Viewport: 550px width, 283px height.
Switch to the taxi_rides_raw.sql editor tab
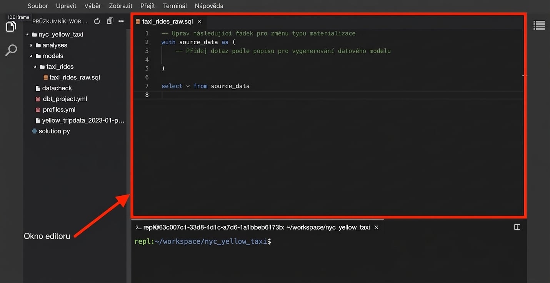(167, 22)
